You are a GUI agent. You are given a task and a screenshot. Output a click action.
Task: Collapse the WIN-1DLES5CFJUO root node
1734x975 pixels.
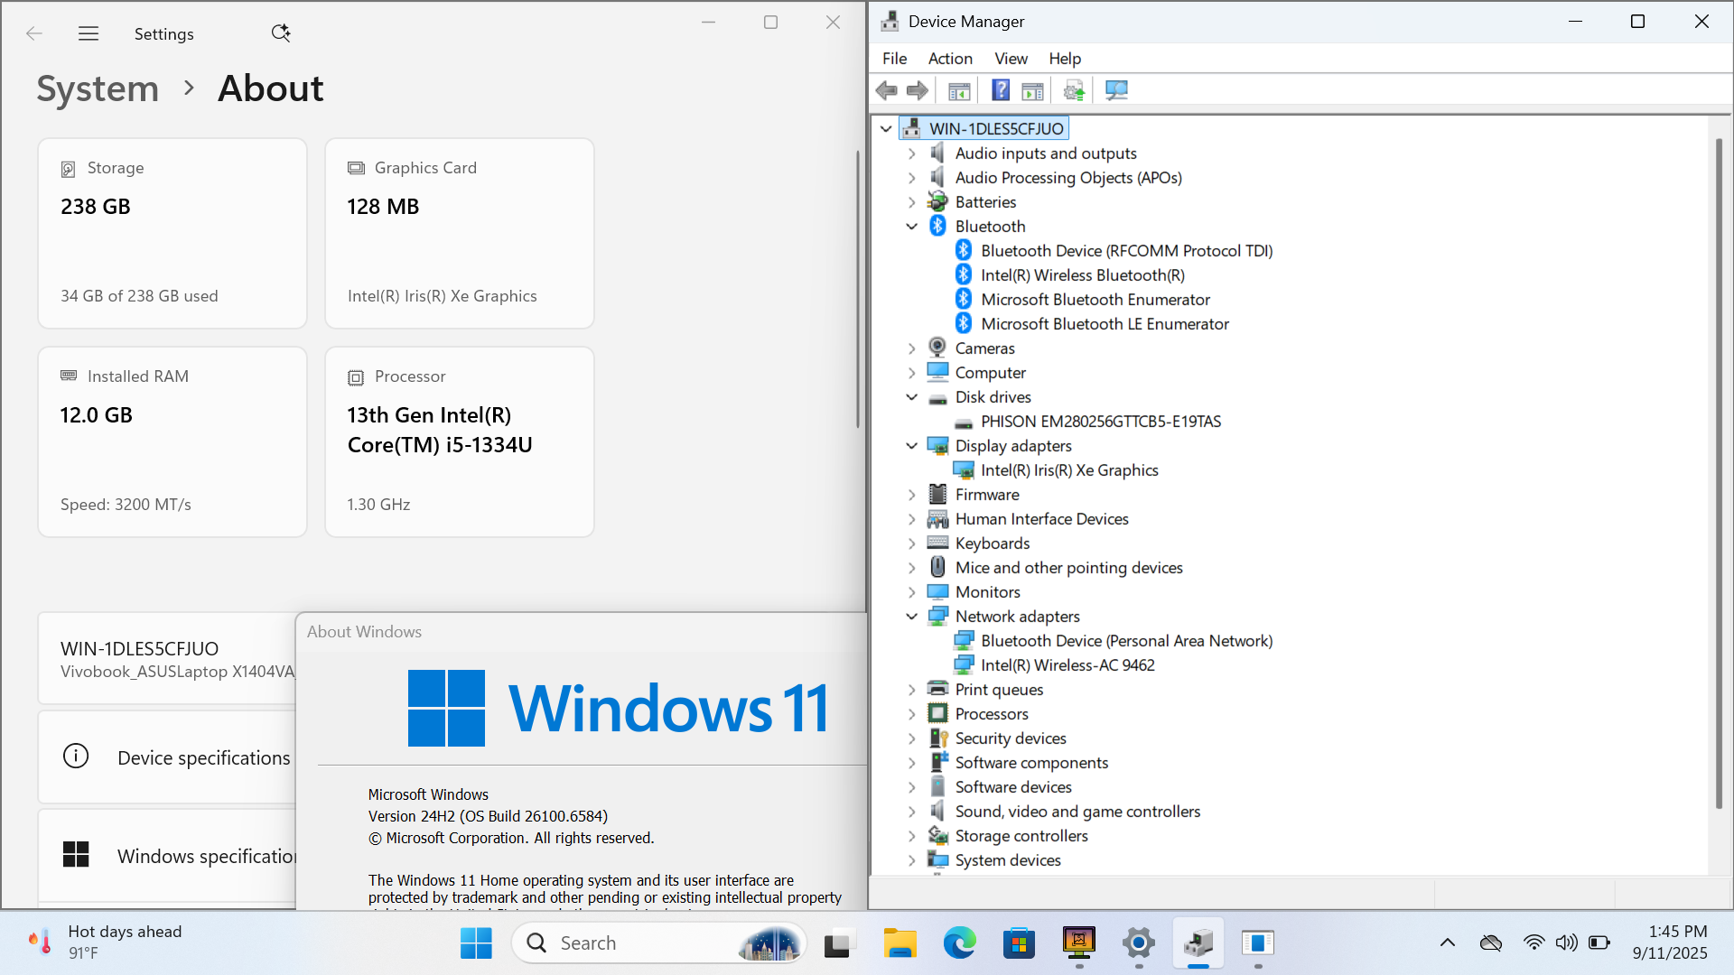coord(886,128)
